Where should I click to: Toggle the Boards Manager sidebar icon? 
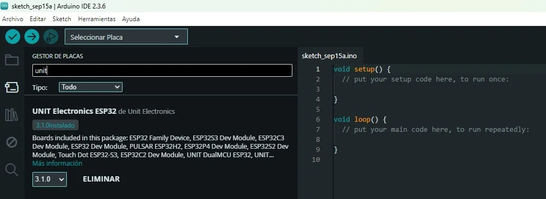(x=12, y=87)
